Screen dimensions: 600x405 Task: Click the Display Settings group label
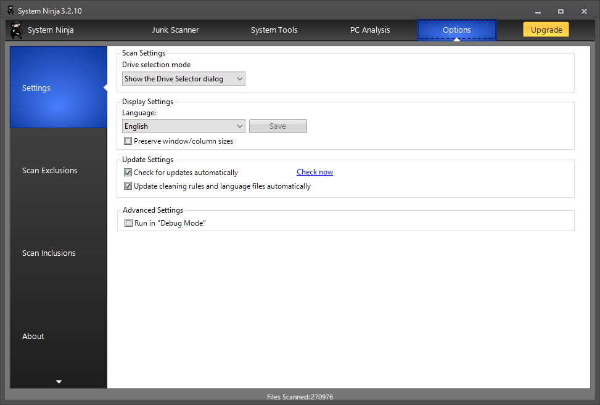148,101
